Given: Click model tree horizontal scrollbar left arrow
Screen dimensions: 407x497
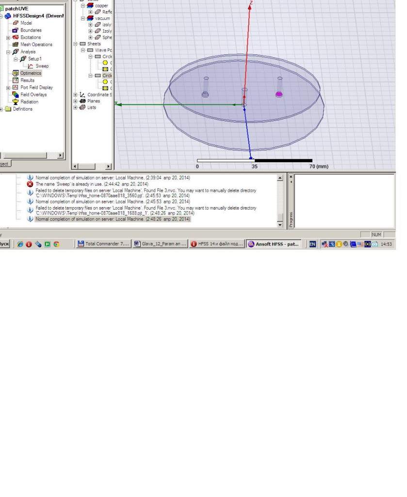Looking at the screenshot, I should tap(75, 166).
